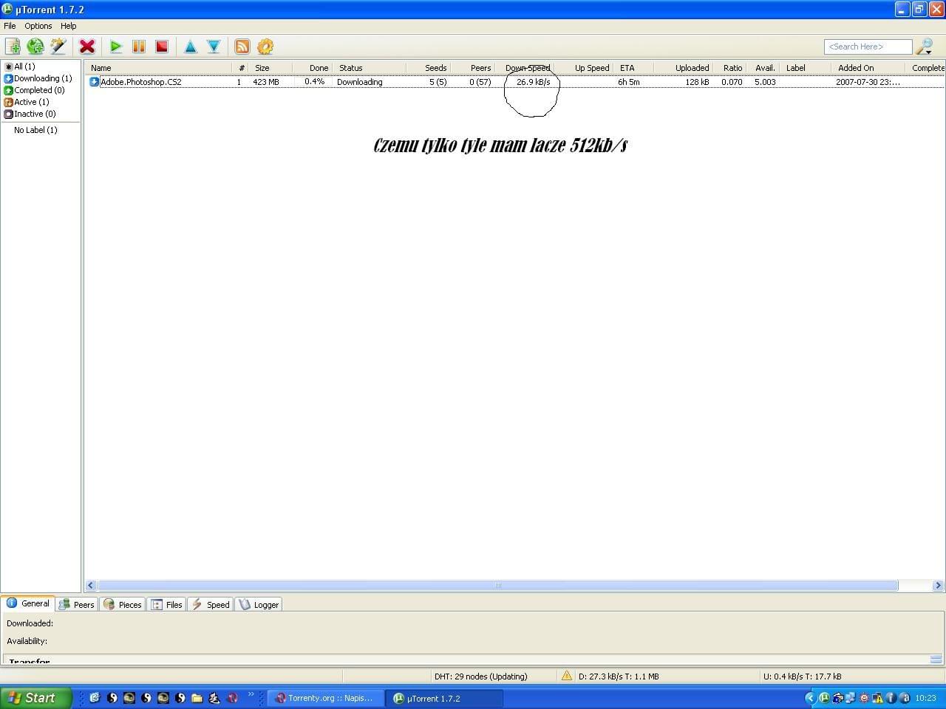Open the File menu
The height and width of the screenshot is (709, 946).
10,26
